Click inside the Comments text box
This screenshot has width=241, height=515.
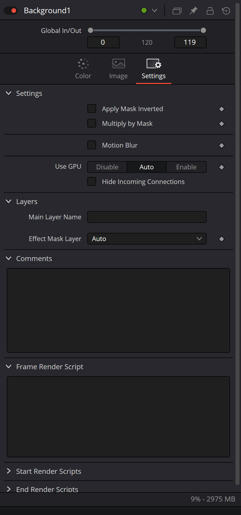pyautogui.click(x=118, y=310)
